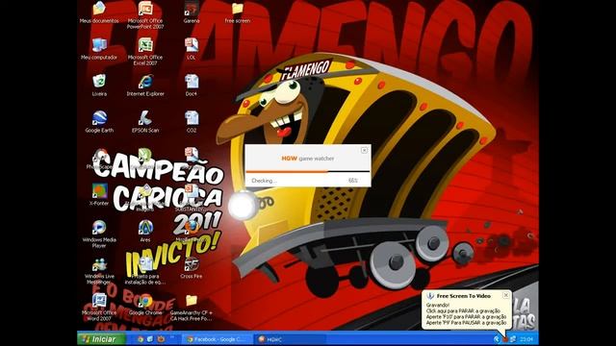Click the 'HGW game watcher' title text
616x346 pixels.
(308, 159)
